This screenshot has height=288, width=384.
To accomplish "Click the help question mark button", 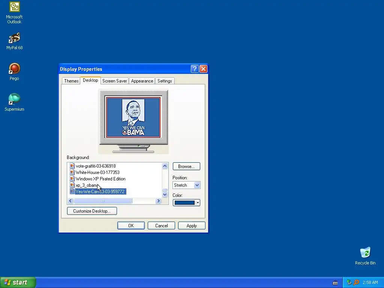I will (195, 69).
